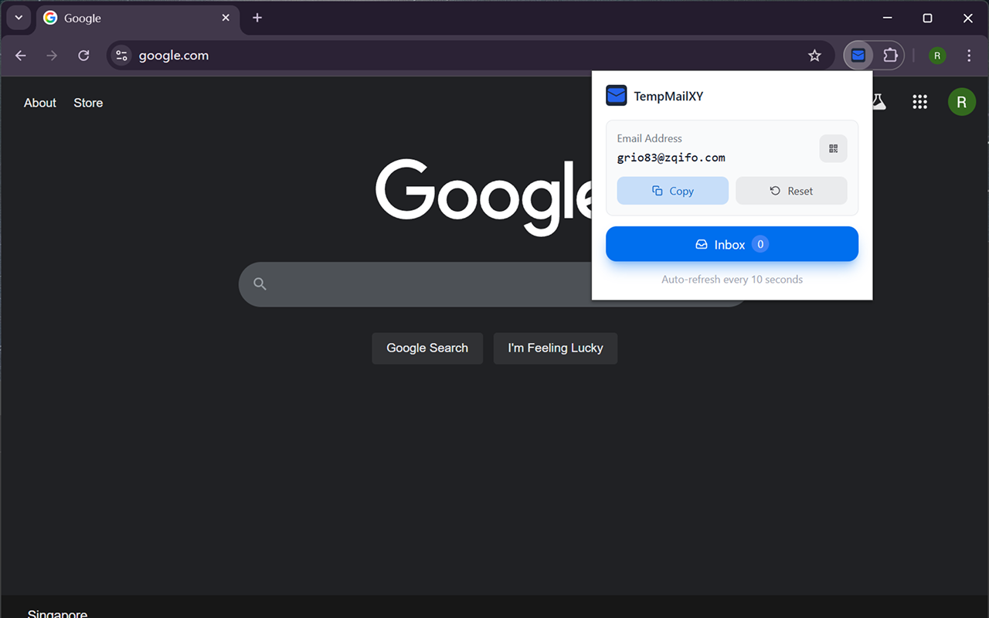This screenshot has height=618, width=989.
Task: Click the Google Search button
Action: click(427, 348)
